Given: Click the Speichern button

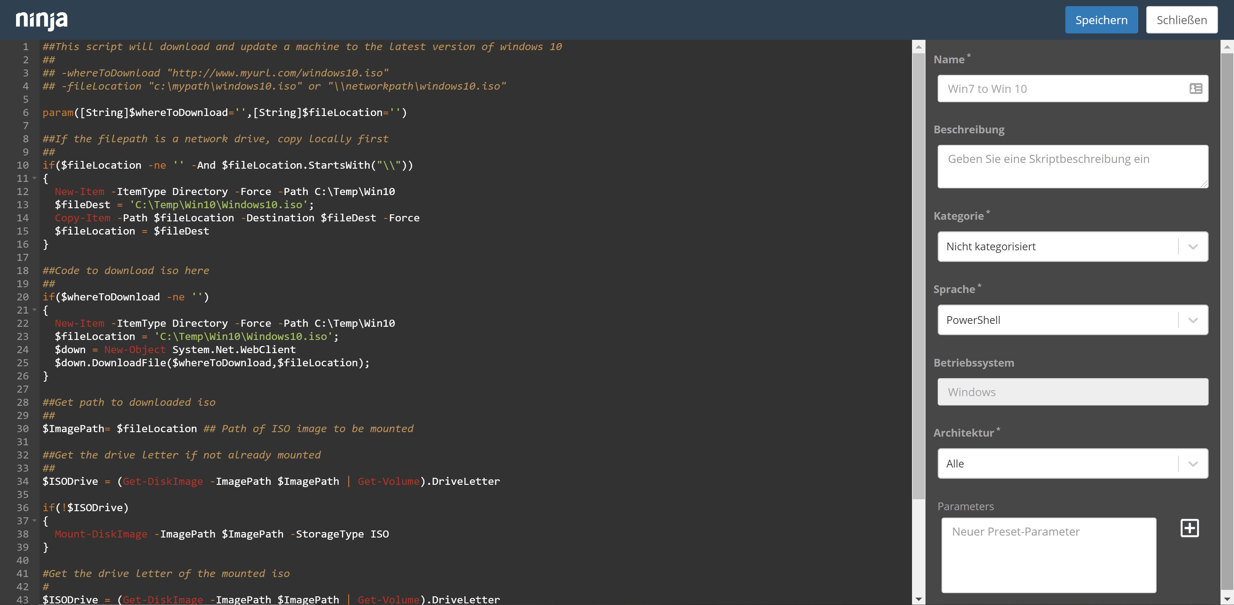Looking at the screenshot, I should click(x=1101, y=20).
